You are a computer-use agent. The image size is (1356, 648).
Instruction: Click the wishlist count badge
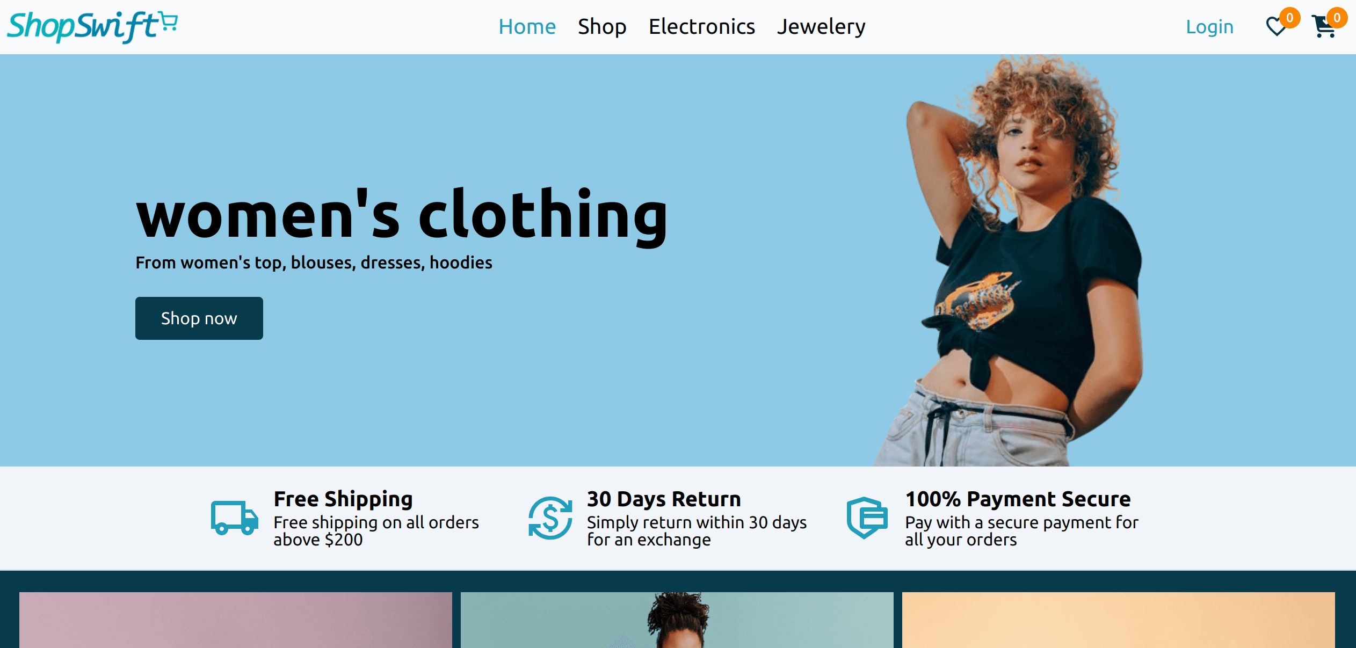(1289, 18)
